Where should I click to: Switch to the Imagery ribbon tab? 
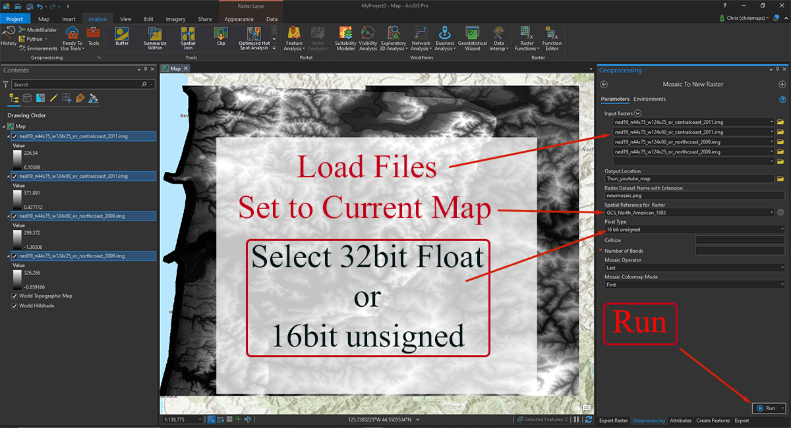[175, 19]
